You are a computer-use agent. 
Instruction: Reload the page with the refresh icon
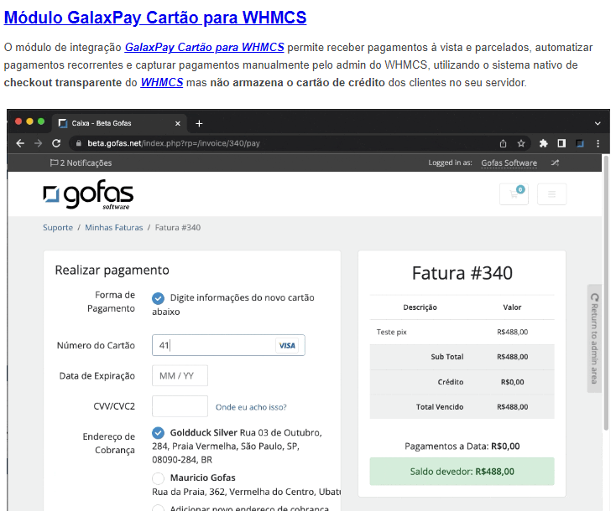[x=56, y=143]
